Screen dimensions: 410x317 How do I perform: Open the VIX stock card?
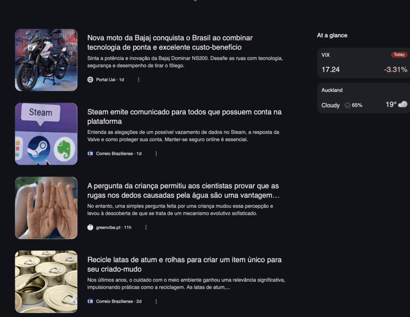[x=364, y=63]
